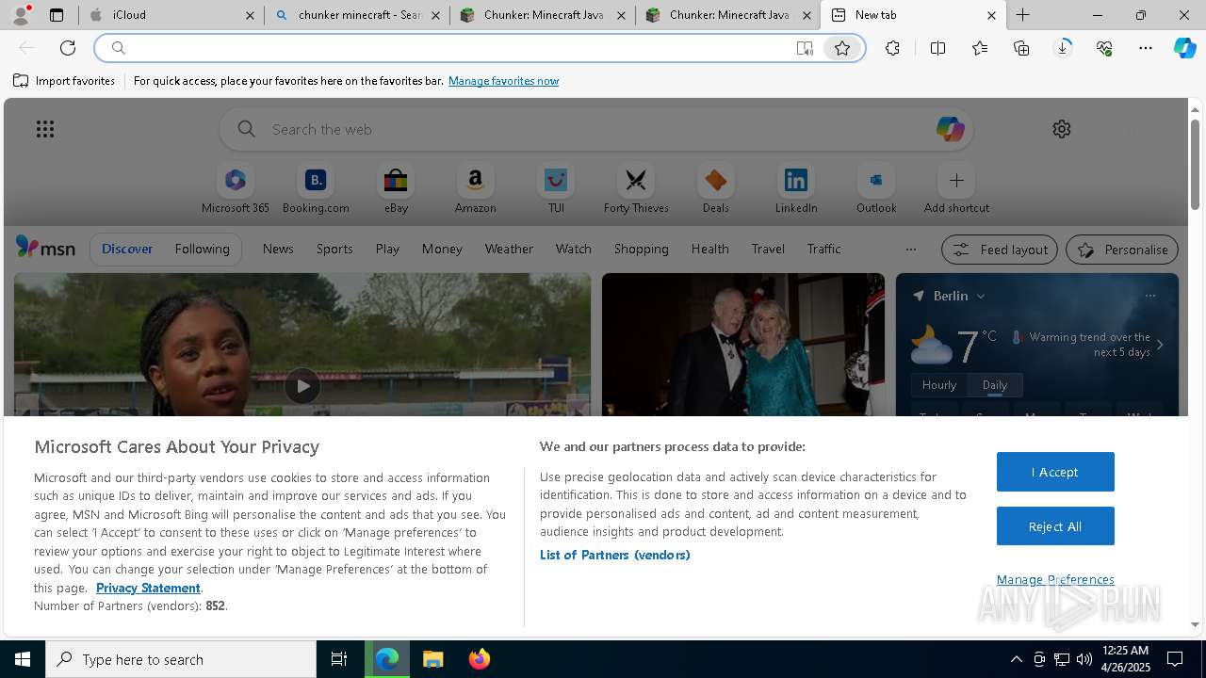
Task: Open the Extensions puzzle icon
Action: [x=893, y=48]
